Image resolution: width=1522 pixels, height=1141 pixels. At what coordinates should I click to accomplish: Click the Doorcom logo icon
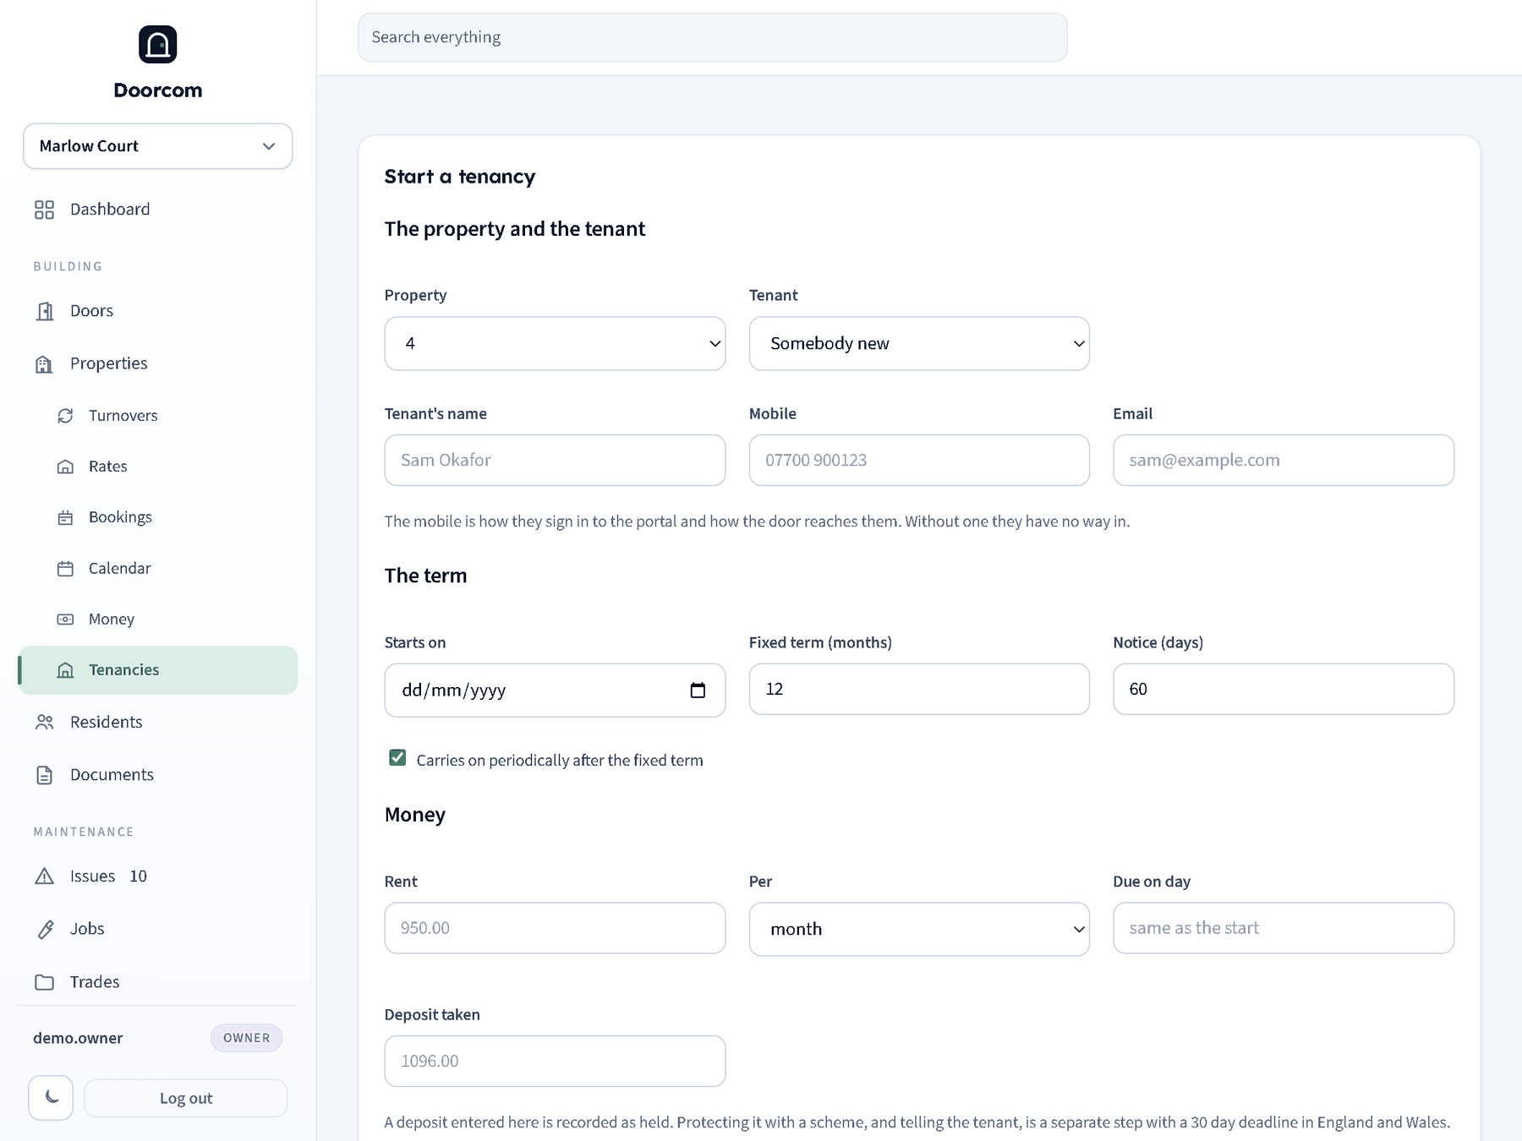[157, 44]
